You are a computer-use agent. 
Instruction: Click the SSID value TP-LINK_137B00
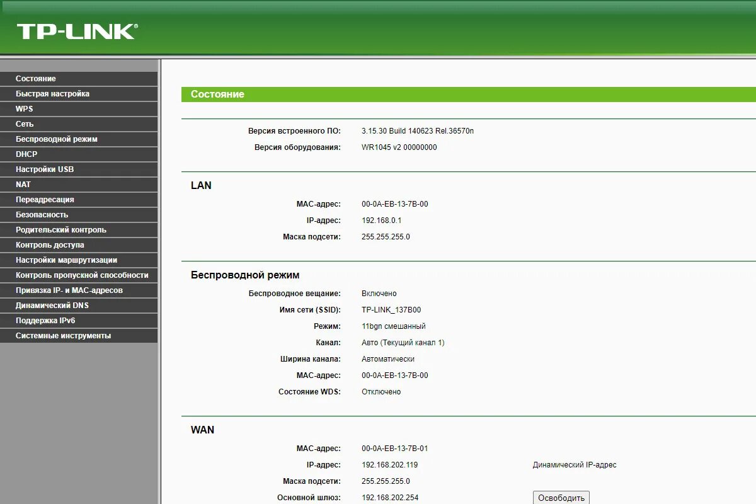pyautogui.click(x=391, y=310)
